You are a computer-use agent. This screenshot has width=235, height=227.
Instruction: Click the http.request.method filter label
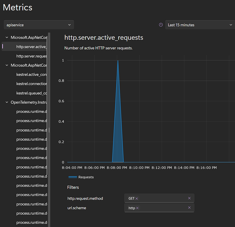coord(85,199)
